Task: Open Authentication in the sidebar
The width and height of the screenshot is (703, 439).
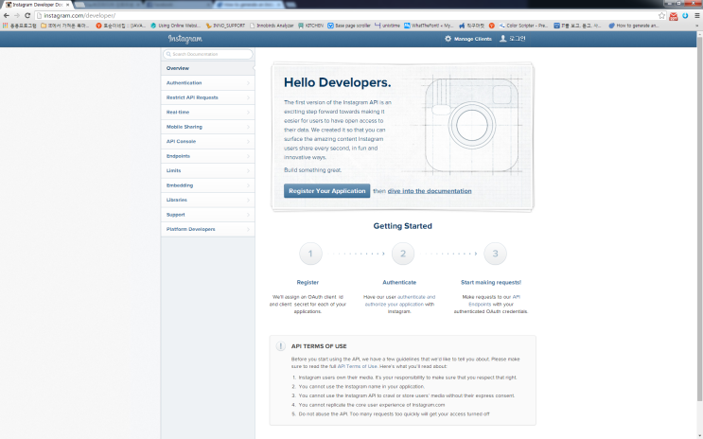Action: click(207, 83)
